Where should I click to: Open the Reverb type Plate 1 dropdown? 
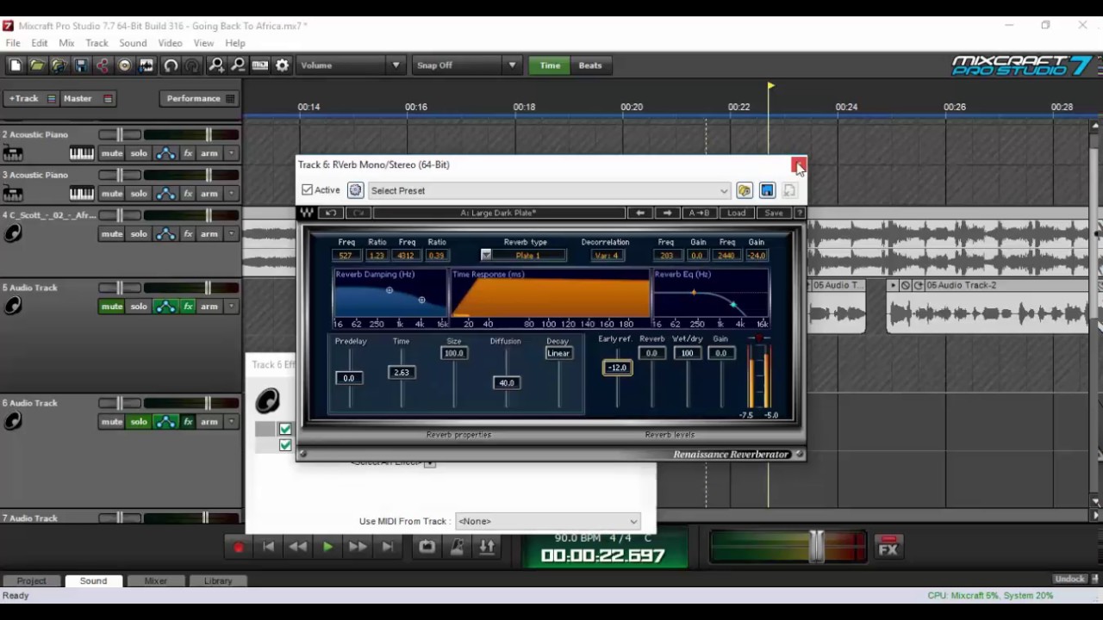[486, 256]
